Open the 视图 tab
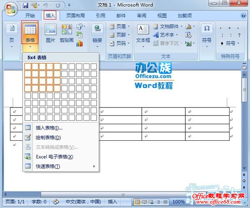 [x=162, y=16]
